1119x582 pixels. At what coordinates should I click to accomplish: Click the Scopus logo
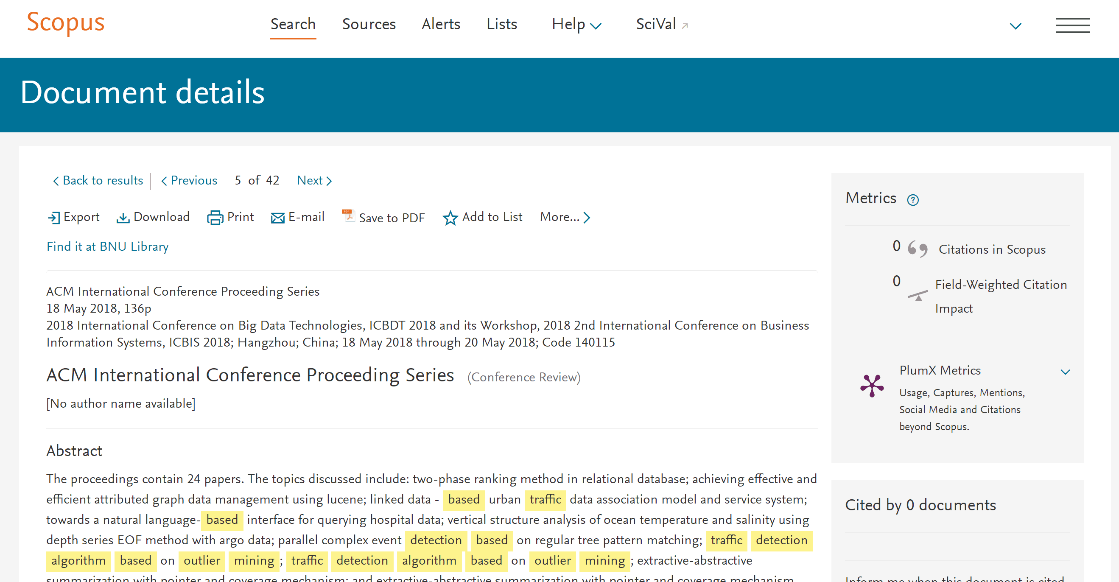[66, 22]
